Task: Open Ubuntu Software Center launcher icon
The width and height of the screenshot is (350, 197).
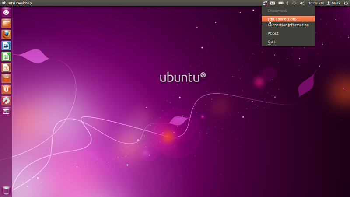Action: pyautogui.click(x=6, y=79)
